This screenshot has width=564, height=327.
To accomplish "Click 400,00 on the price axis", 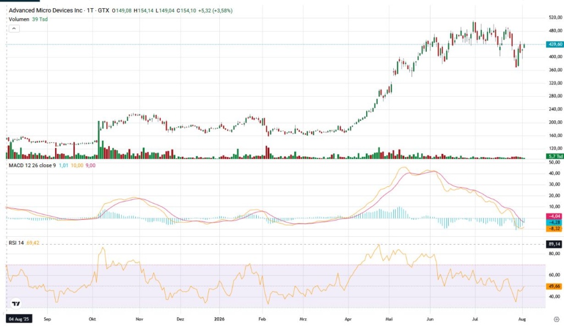I will tap(555, 57).
